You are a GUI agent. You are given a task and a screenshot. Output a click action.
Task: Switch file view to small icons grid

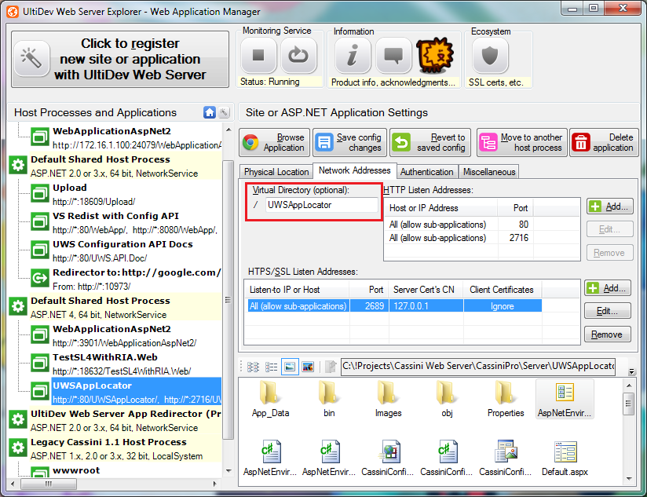(253, 367)
